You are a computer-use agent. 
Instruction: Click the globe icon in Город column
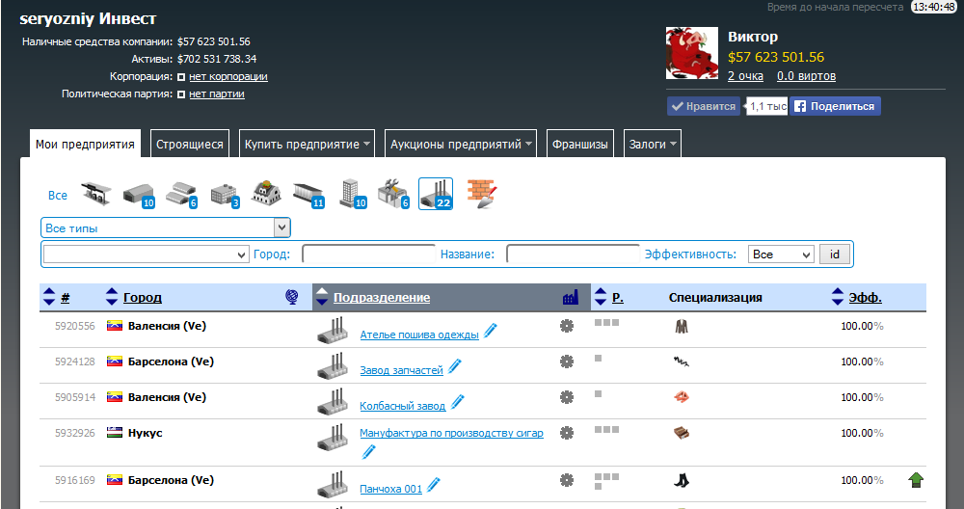pyautogui.click(x=291, y=298)
